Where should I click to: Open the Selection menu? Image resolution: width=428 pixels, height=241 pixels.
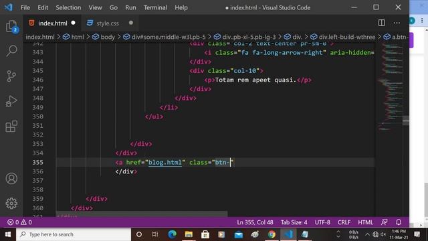[x=68, y=7]
